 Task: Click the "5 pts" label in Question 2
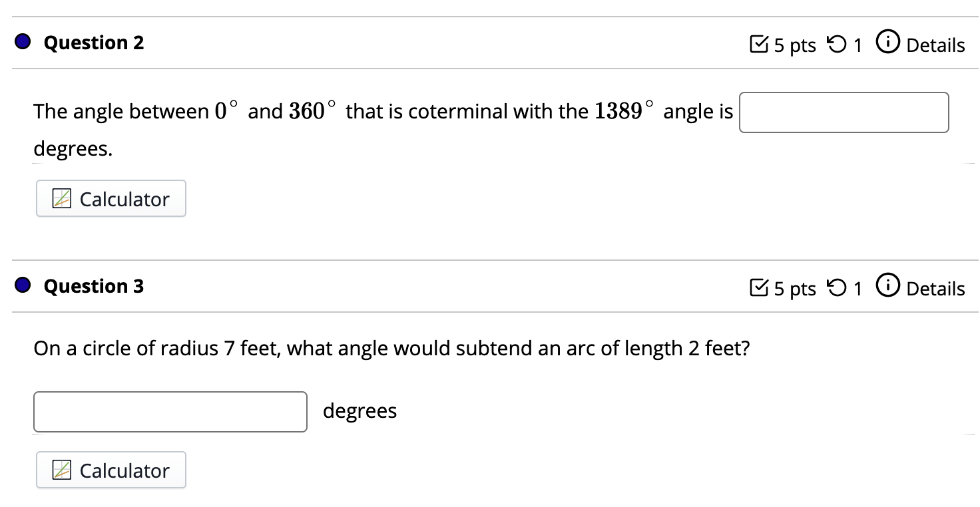click(x=794, y=45)
